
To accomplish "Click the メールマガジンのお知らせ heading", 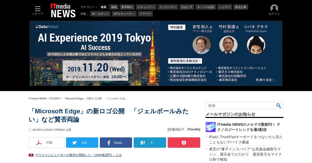I will point(230,114).
